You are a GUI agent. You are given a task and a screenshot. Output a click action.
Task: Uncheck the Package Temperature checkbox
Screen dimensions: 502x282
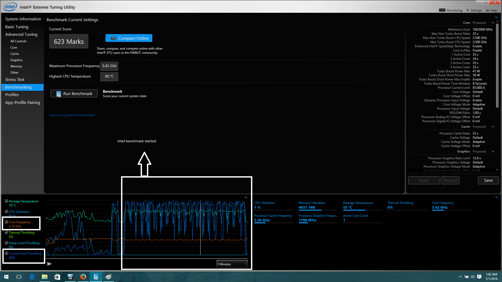coord(6,201)
